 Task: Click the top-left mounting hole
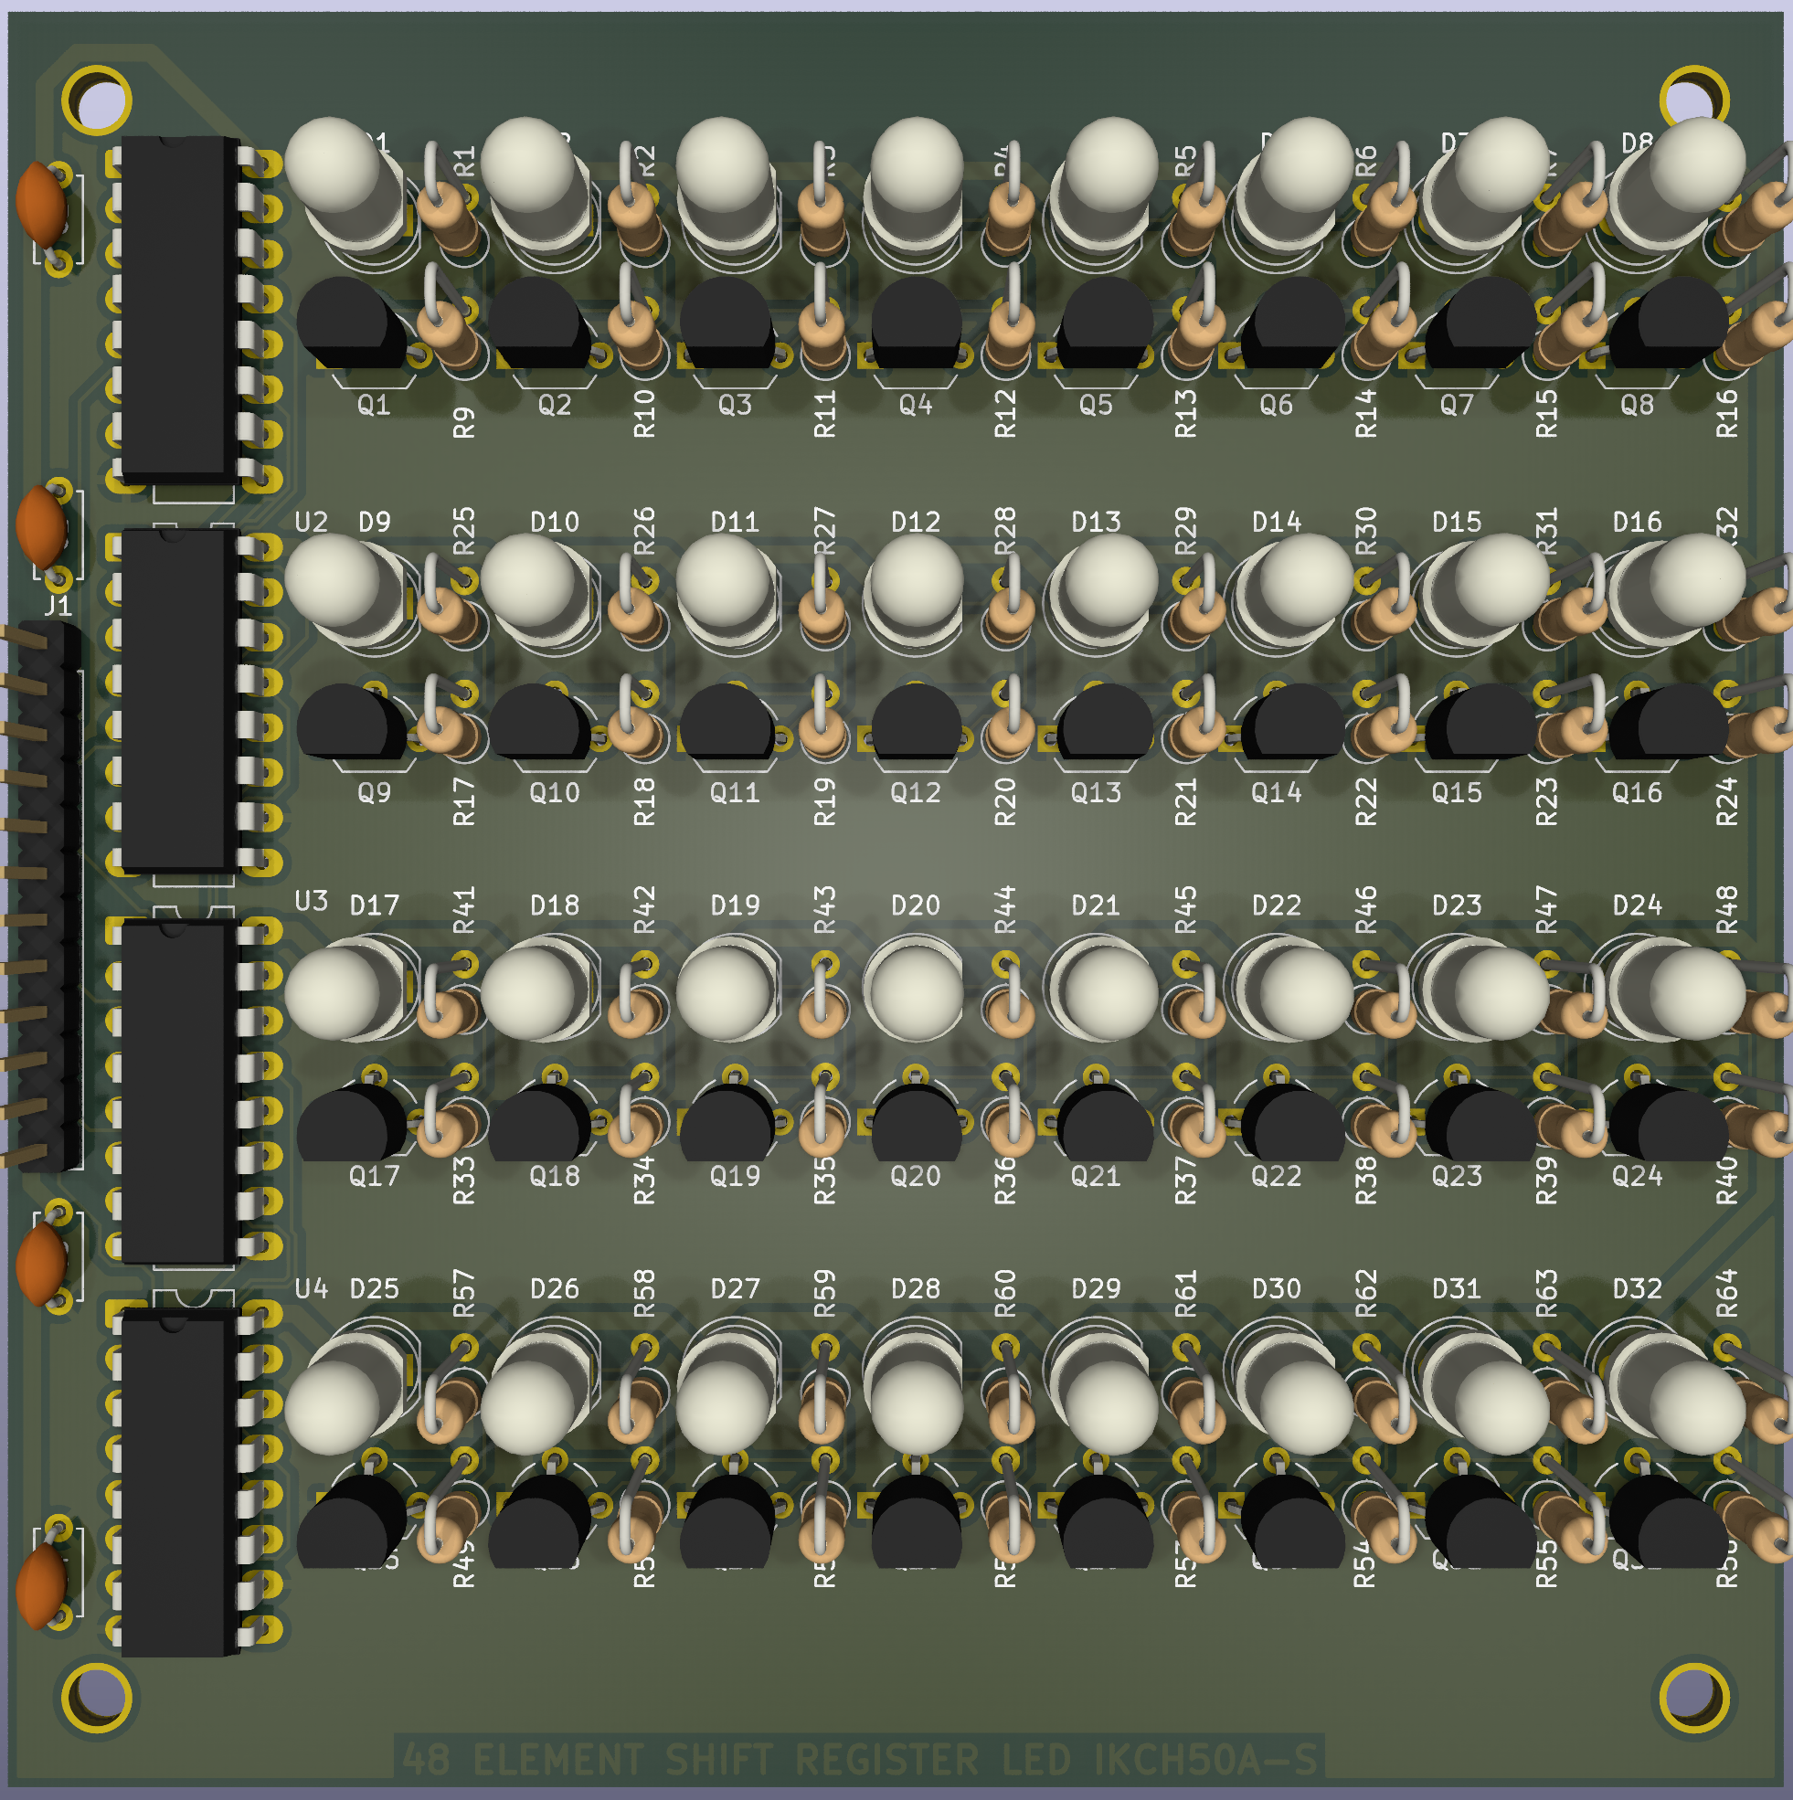[96, 101]
